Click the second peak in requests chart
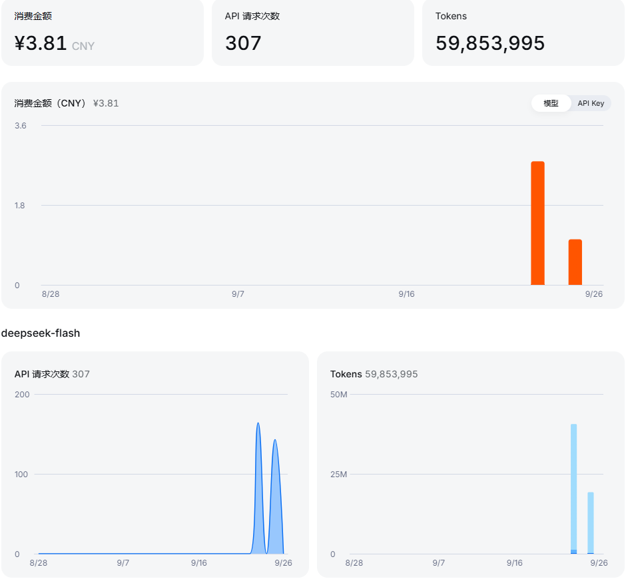626x581 pixels. (x=274, y=442)
